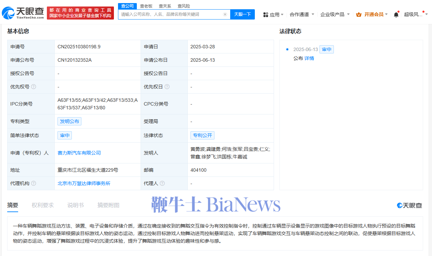432x256 pixels.
Task: Click the inventors list cell
Action: [x=230, y=153]
